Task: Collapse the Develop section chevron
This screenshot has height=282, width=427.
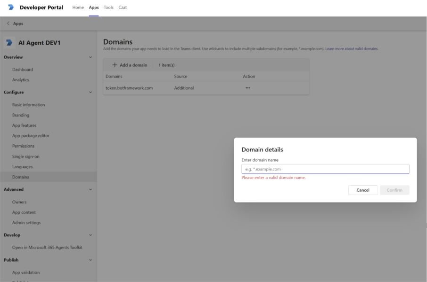Action: click(90, 235)
